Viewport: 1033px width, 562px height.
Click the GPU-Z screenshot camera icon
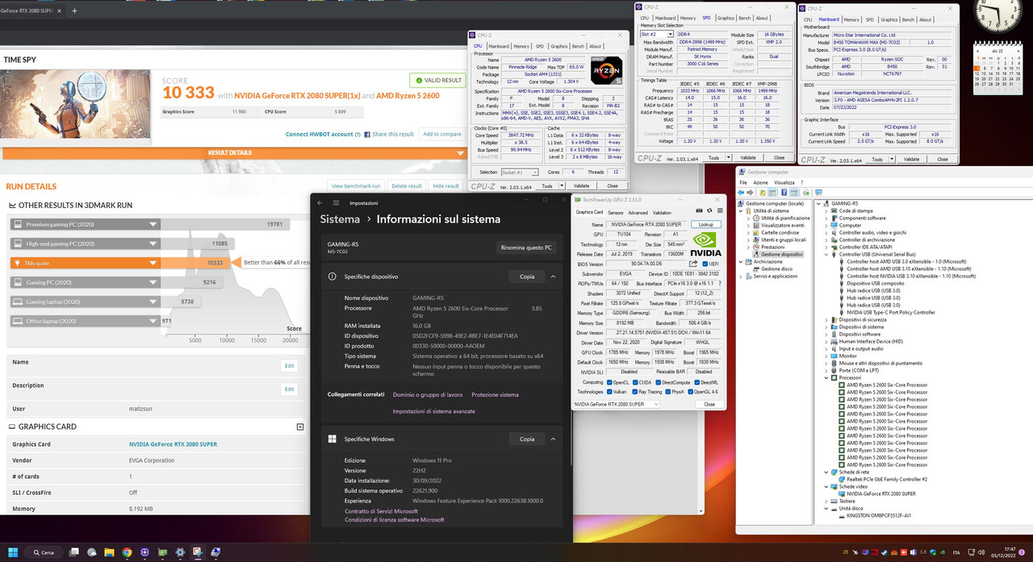coord(697,212)
